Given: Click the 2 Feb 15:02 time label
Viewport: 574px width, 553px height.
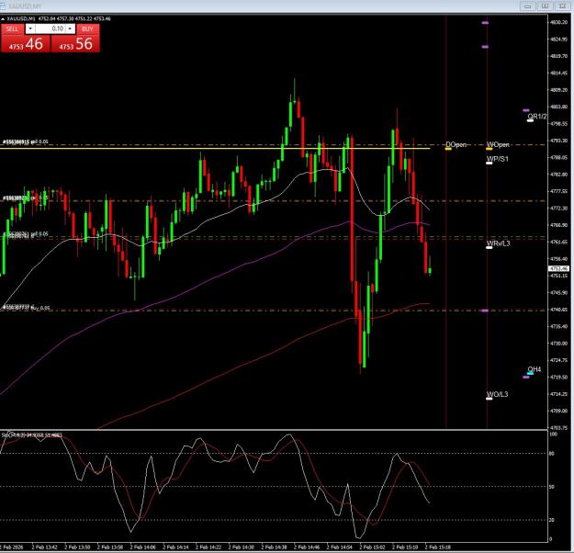Looking at the screenshot, I should 372,547.
